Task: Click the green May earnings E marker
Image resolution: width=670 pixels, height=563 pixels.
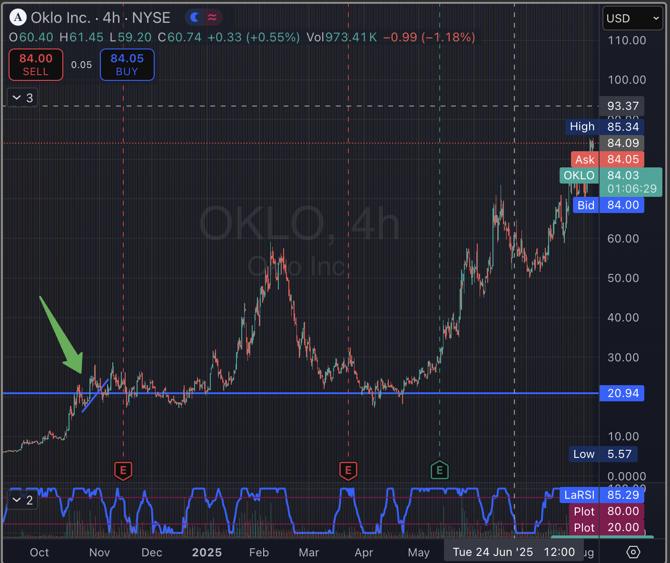Action: 440,471
